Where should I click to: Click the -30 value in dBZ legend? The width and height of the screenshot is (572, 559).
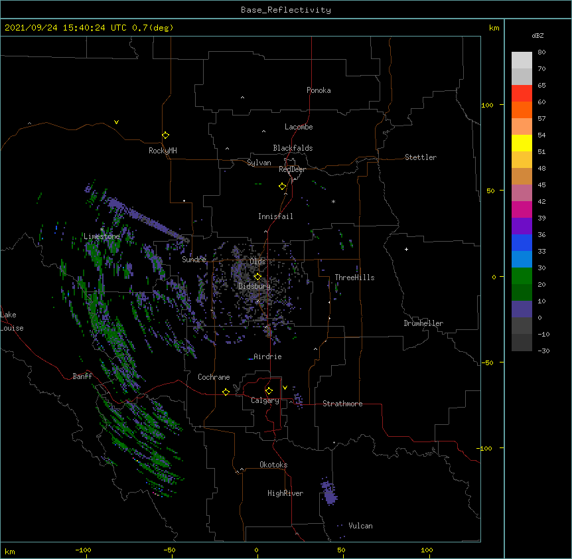coord(543,351)
